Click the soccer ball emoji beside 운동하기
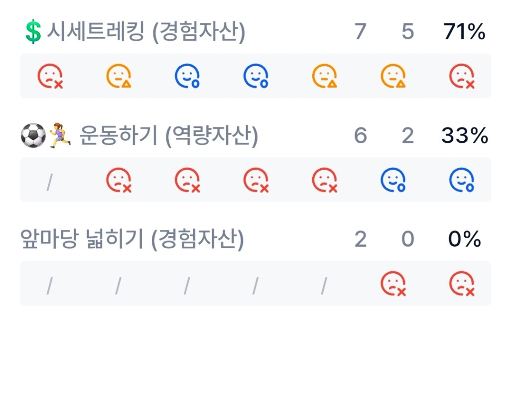The height and width of the screenshot is (405, 511). (x=33, y=135)
